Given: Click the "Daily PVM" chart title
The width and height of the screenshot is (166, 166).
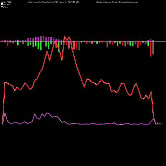Looking at the screenshot, I should 6,2.
